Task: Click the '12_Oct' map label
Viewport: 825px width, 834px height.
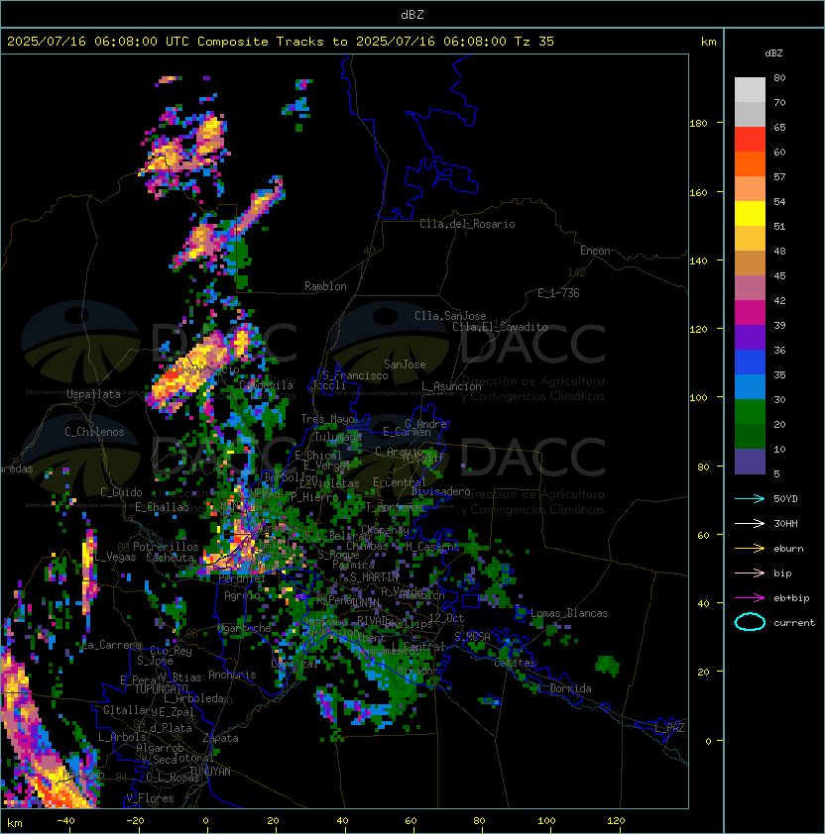Action: coord(446,618)
